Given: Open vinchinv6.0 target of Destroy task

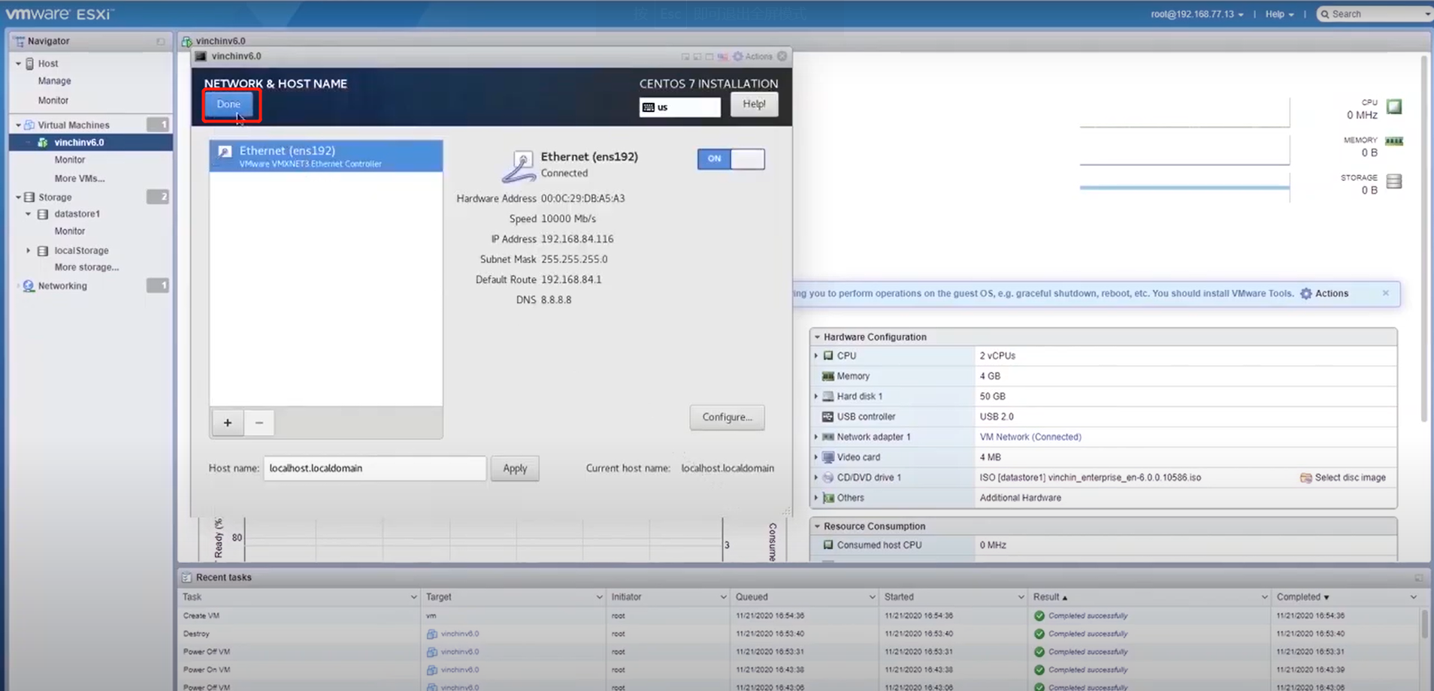Looking at the screenshot, I should pos(459,634).
